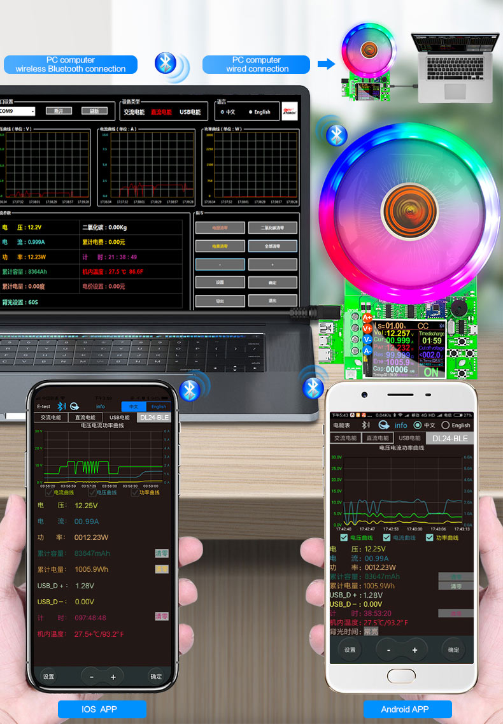Click the 全部清零 button in the PC command panel
Image resolution: width=503 pixels, height=724 pixels.
coord(273,246)
